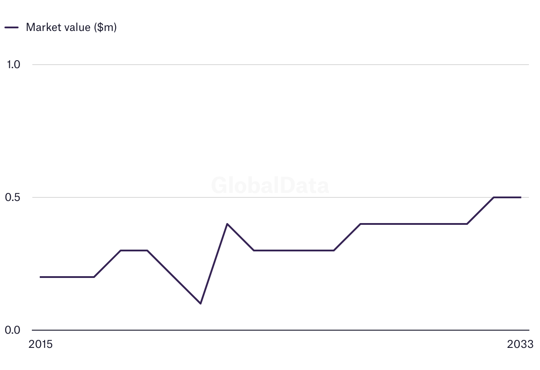This screenshot has height=370, width=540.
Task: Click the point where the line starts falling toward the trough
Action: pyautogui.click(x=147, y=251)
